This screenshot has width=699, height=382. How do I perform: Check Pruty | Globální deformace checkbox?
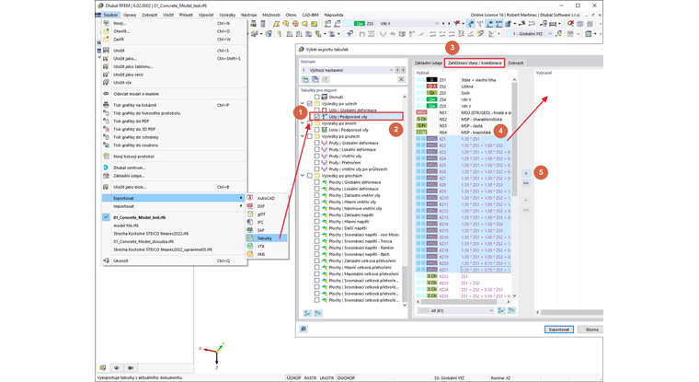pos(317,143)
